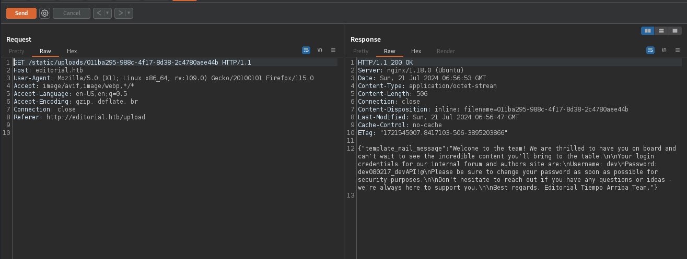Screen dimensions: 687x259
Task: Switch Request view to Hex tab
Action: coord(72,51)
